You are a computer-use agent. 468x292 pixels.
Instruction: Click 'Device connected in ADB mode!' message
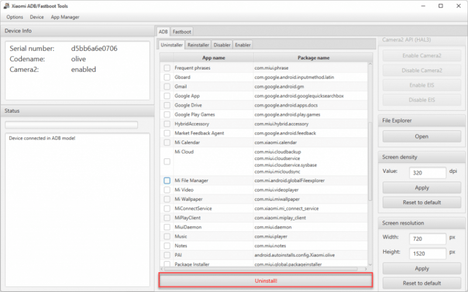coord(42,138)
